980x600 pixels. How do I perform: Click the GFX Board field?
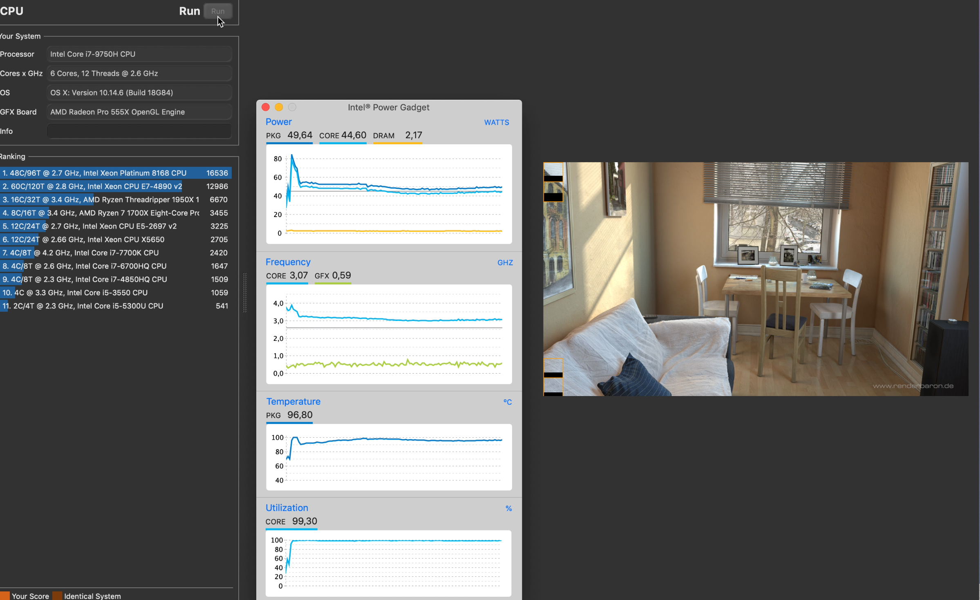tap(139, 112)
